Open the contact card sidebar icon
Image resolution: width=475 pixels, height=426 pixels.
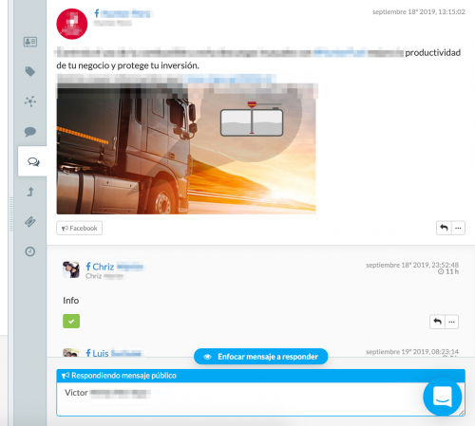click(x=30, y=42)
